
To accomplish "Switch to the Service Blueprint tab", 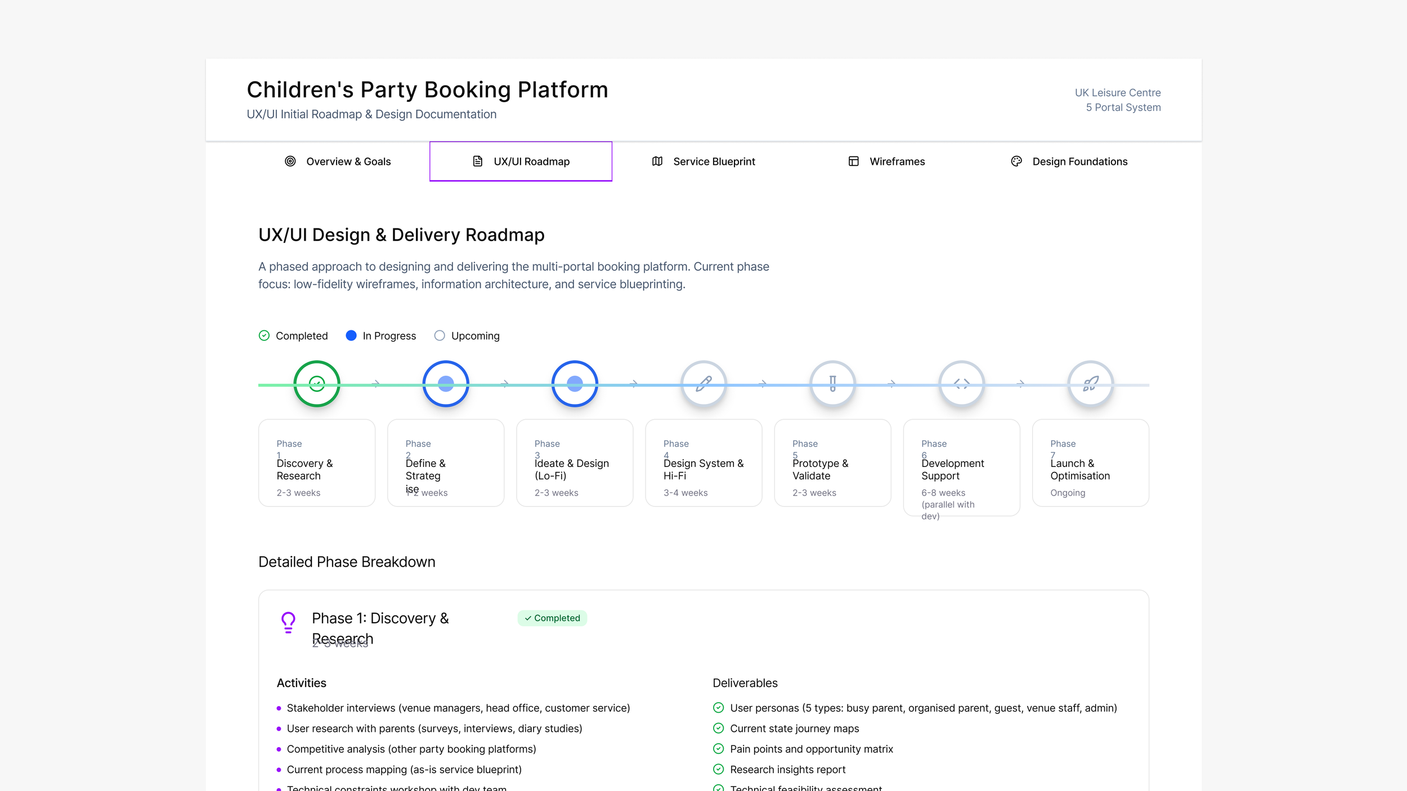I will click(703, 161).
